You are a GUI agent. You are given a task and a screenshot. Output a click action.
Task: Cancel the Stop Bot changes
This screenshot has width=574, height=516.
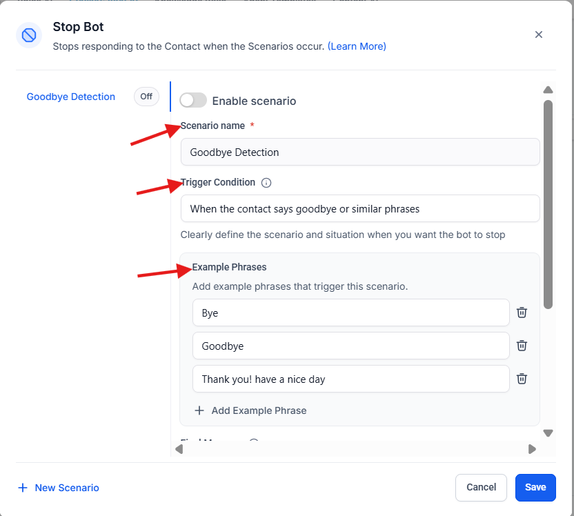coord(481,487)
